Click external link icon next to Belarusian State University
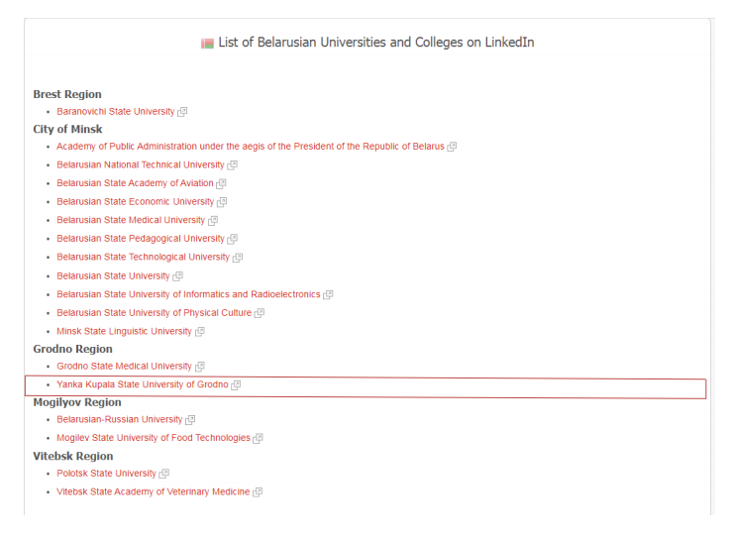732x538 pixels. click(x=178, y=276)
